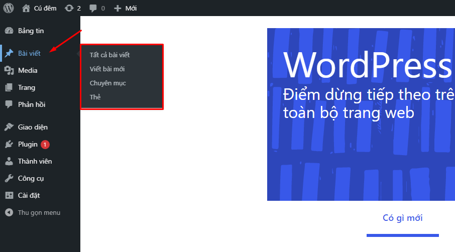Click the WordPress heading on the banner
The height and width of the screenshot is (252, 455).
[368, 65]
